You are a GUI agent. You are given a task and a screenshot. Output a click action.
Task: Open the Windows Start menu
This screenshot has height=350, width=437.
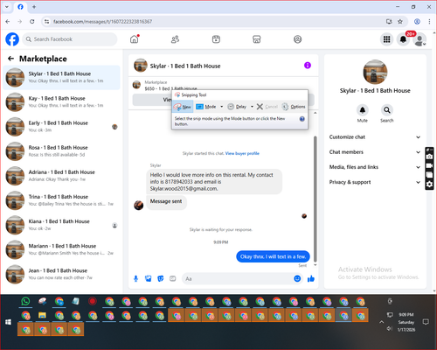click(8, 322)
